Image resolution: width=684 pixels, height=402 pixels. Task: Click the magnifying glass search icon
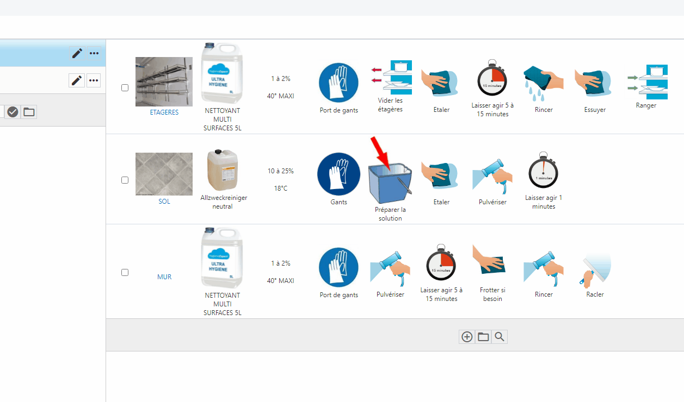tap(500, 337)
